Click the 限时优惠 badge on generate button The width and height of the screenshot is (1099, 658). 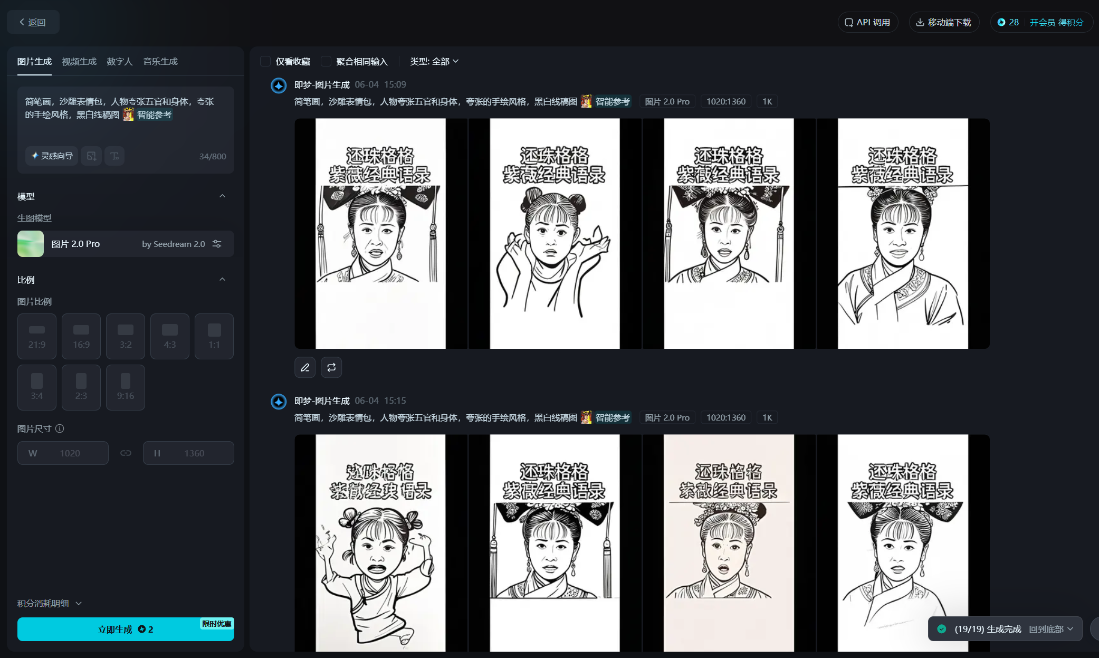click(217, 624)
